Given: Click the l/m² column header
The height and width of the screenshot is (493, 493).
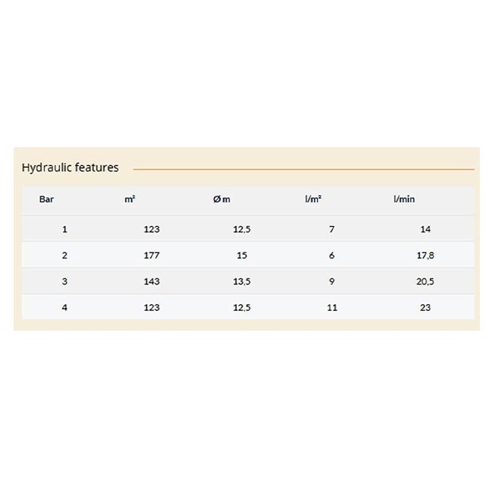Looking at the screenshot, I should (313, 199).
